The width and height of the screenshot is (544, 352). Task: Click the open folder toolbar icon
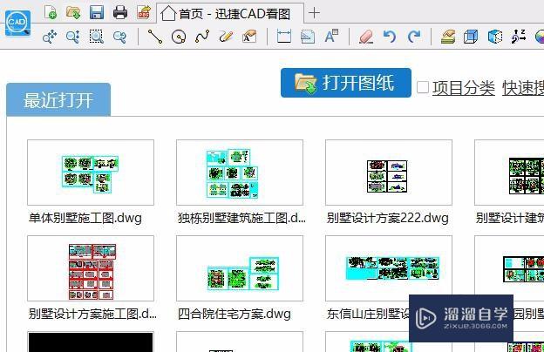click(x=73, y=12)
